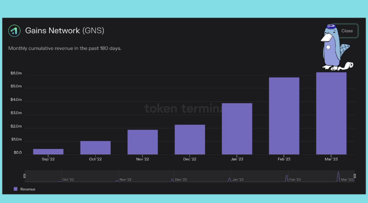Select the Nov '22 revenue bar
Screen dimensions: 368x203
[x=143, y=141]
